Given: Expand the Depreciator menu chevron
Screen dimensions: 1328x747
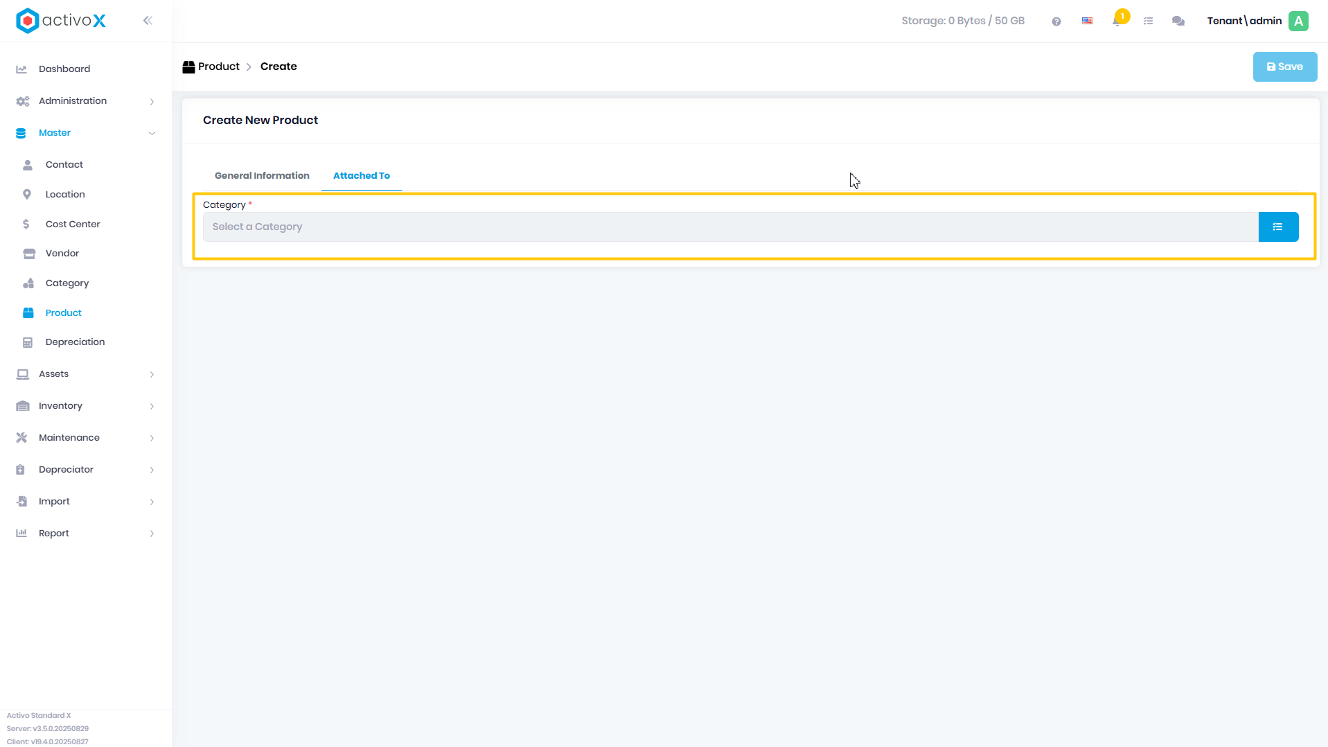Looking at the screenshot, I should tap(152, 471).
